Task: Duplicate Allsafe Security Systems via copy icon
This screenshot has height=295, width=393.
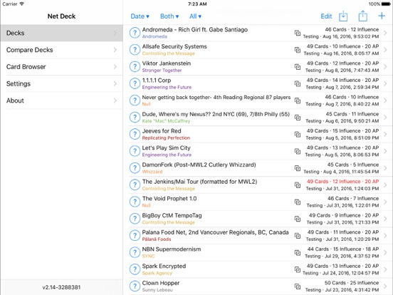Action: point(298,50)
